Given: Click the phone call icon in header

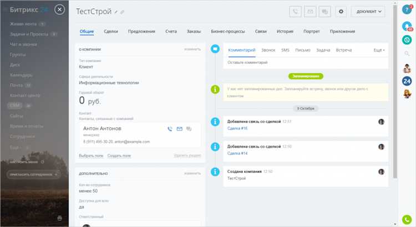Looking at the screenshot, I should point(296,12).
